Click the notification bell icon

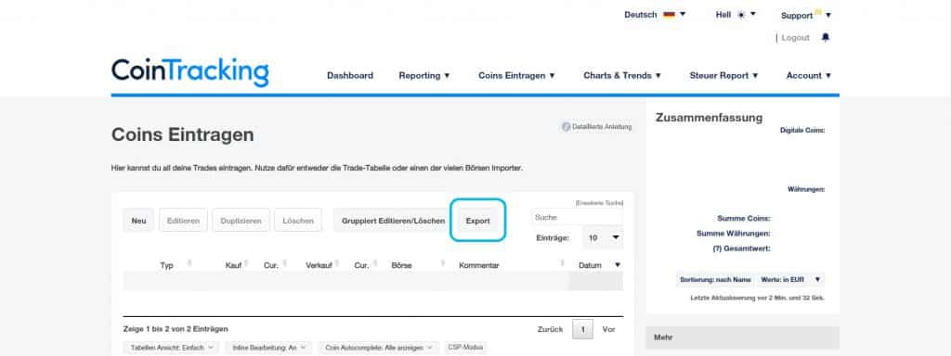[x=825, y=37]
